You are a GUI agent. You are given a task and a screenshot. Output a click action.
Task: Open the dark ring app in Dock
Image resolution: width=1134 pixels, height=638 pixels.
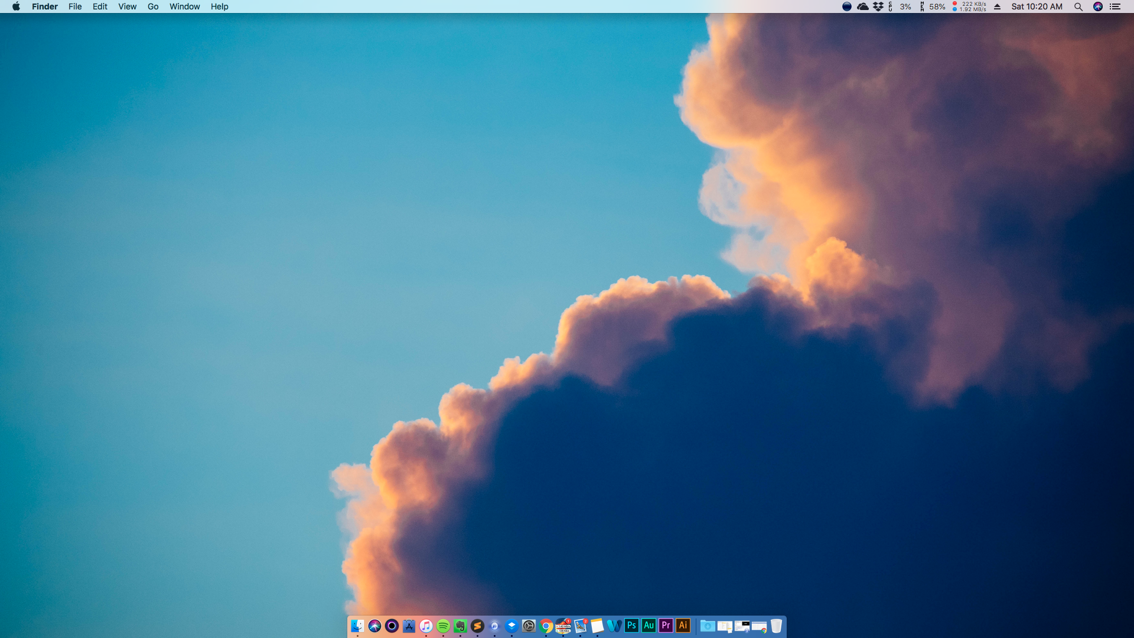(x=392, y=626)
